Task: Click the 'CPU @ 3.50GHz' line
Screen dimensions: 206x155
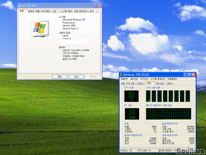Action: point(70,53)
